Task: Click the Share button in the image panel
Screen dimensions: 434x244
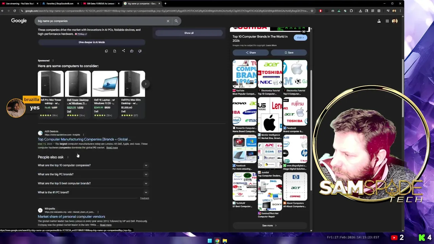Action: click(x=251, y=53)
